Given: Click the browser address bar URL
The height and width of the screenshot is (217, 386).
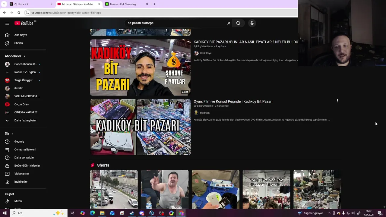Looking at the screenshot, I should point(66,13).
